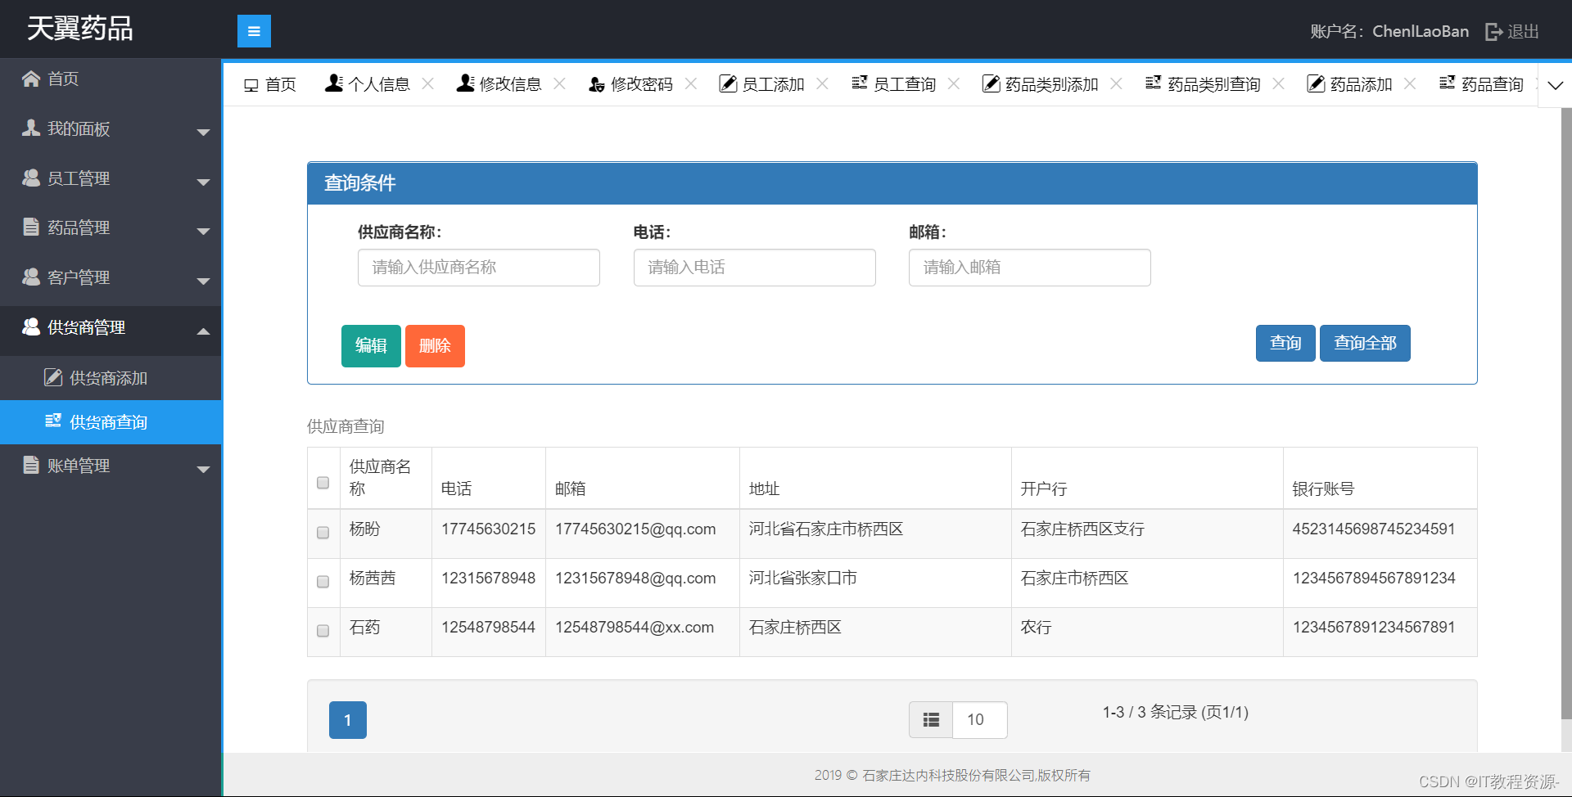The width and height of the screenshot is (1572, 797).
Task: Close the 修改信息 tab
Action: pos(559,83)
